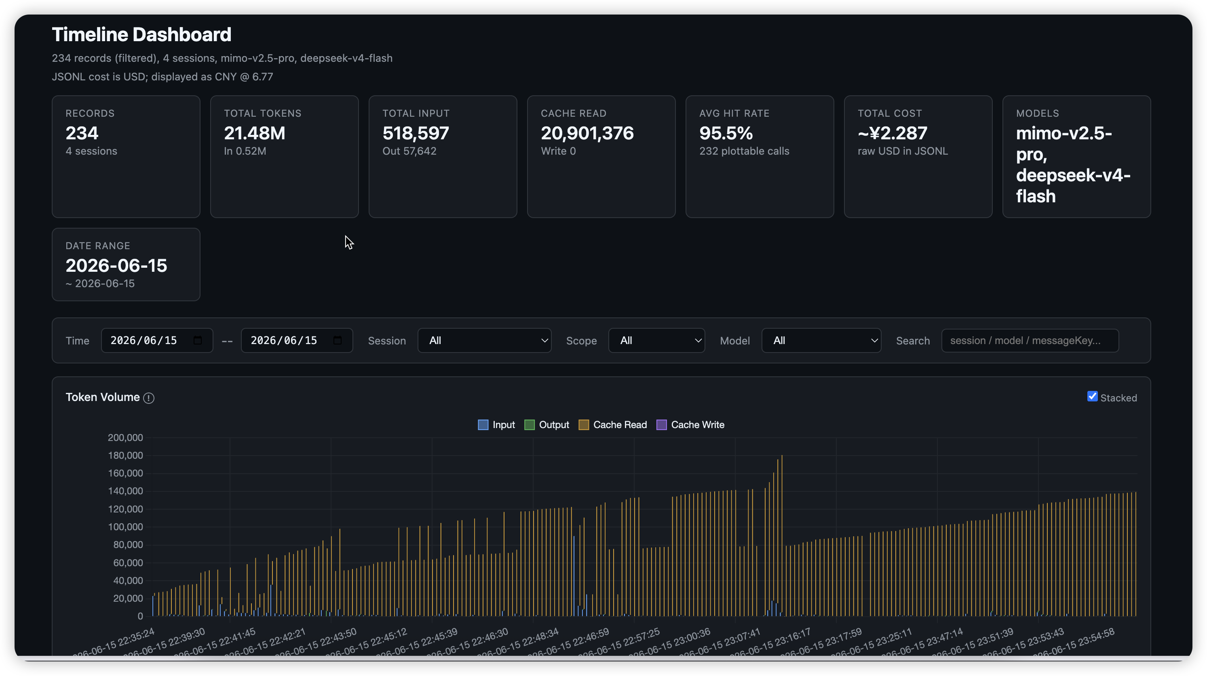This screenshot has width=1207, height=676.
Task: Toggle the Input legend swatch
Action: pyautogui.click(x=483, y=424)
